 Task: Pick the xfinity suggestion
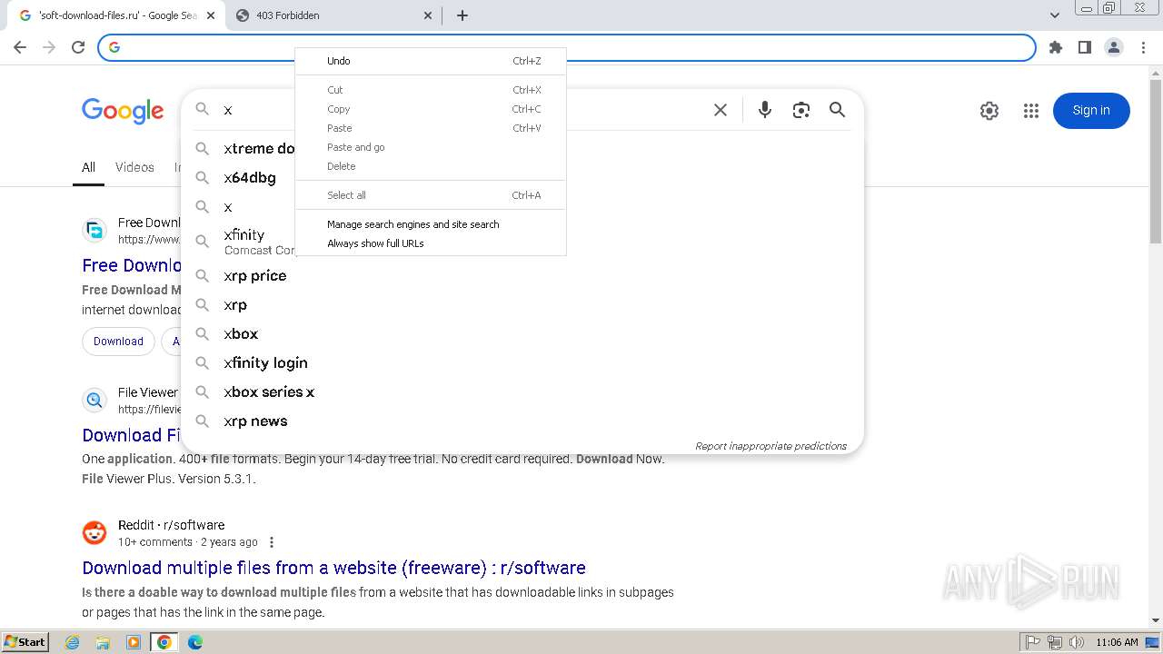[522, 242]
